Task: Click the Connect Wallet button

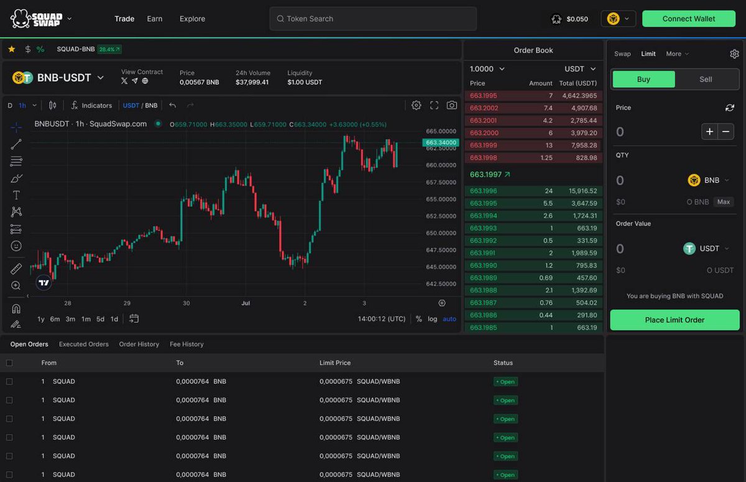Action: (689, 19)
